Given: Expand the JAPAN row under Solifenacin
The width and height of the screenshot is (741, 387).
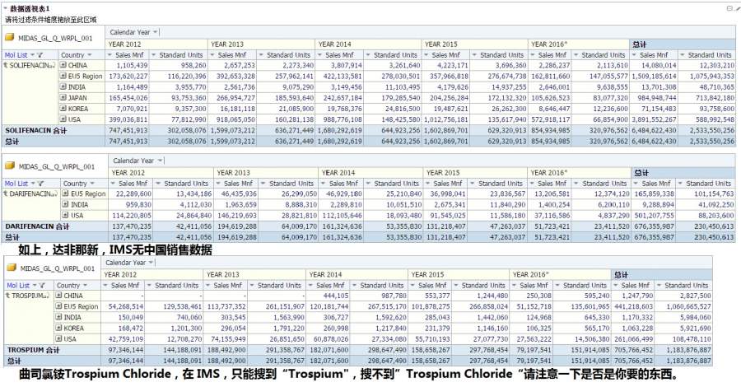Looking at the screenshot, I should pyautogui.click(x=63, y=97).
